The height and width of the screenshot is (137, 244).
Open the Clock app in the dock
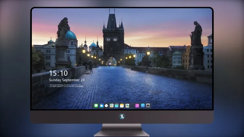(106, 106)
